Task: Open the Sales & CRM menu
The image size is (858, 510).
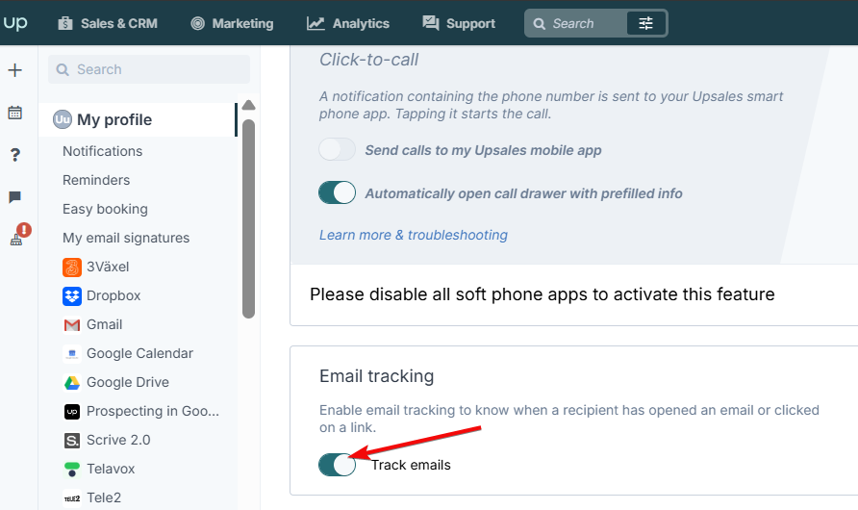Action: [x=108, y=23]
